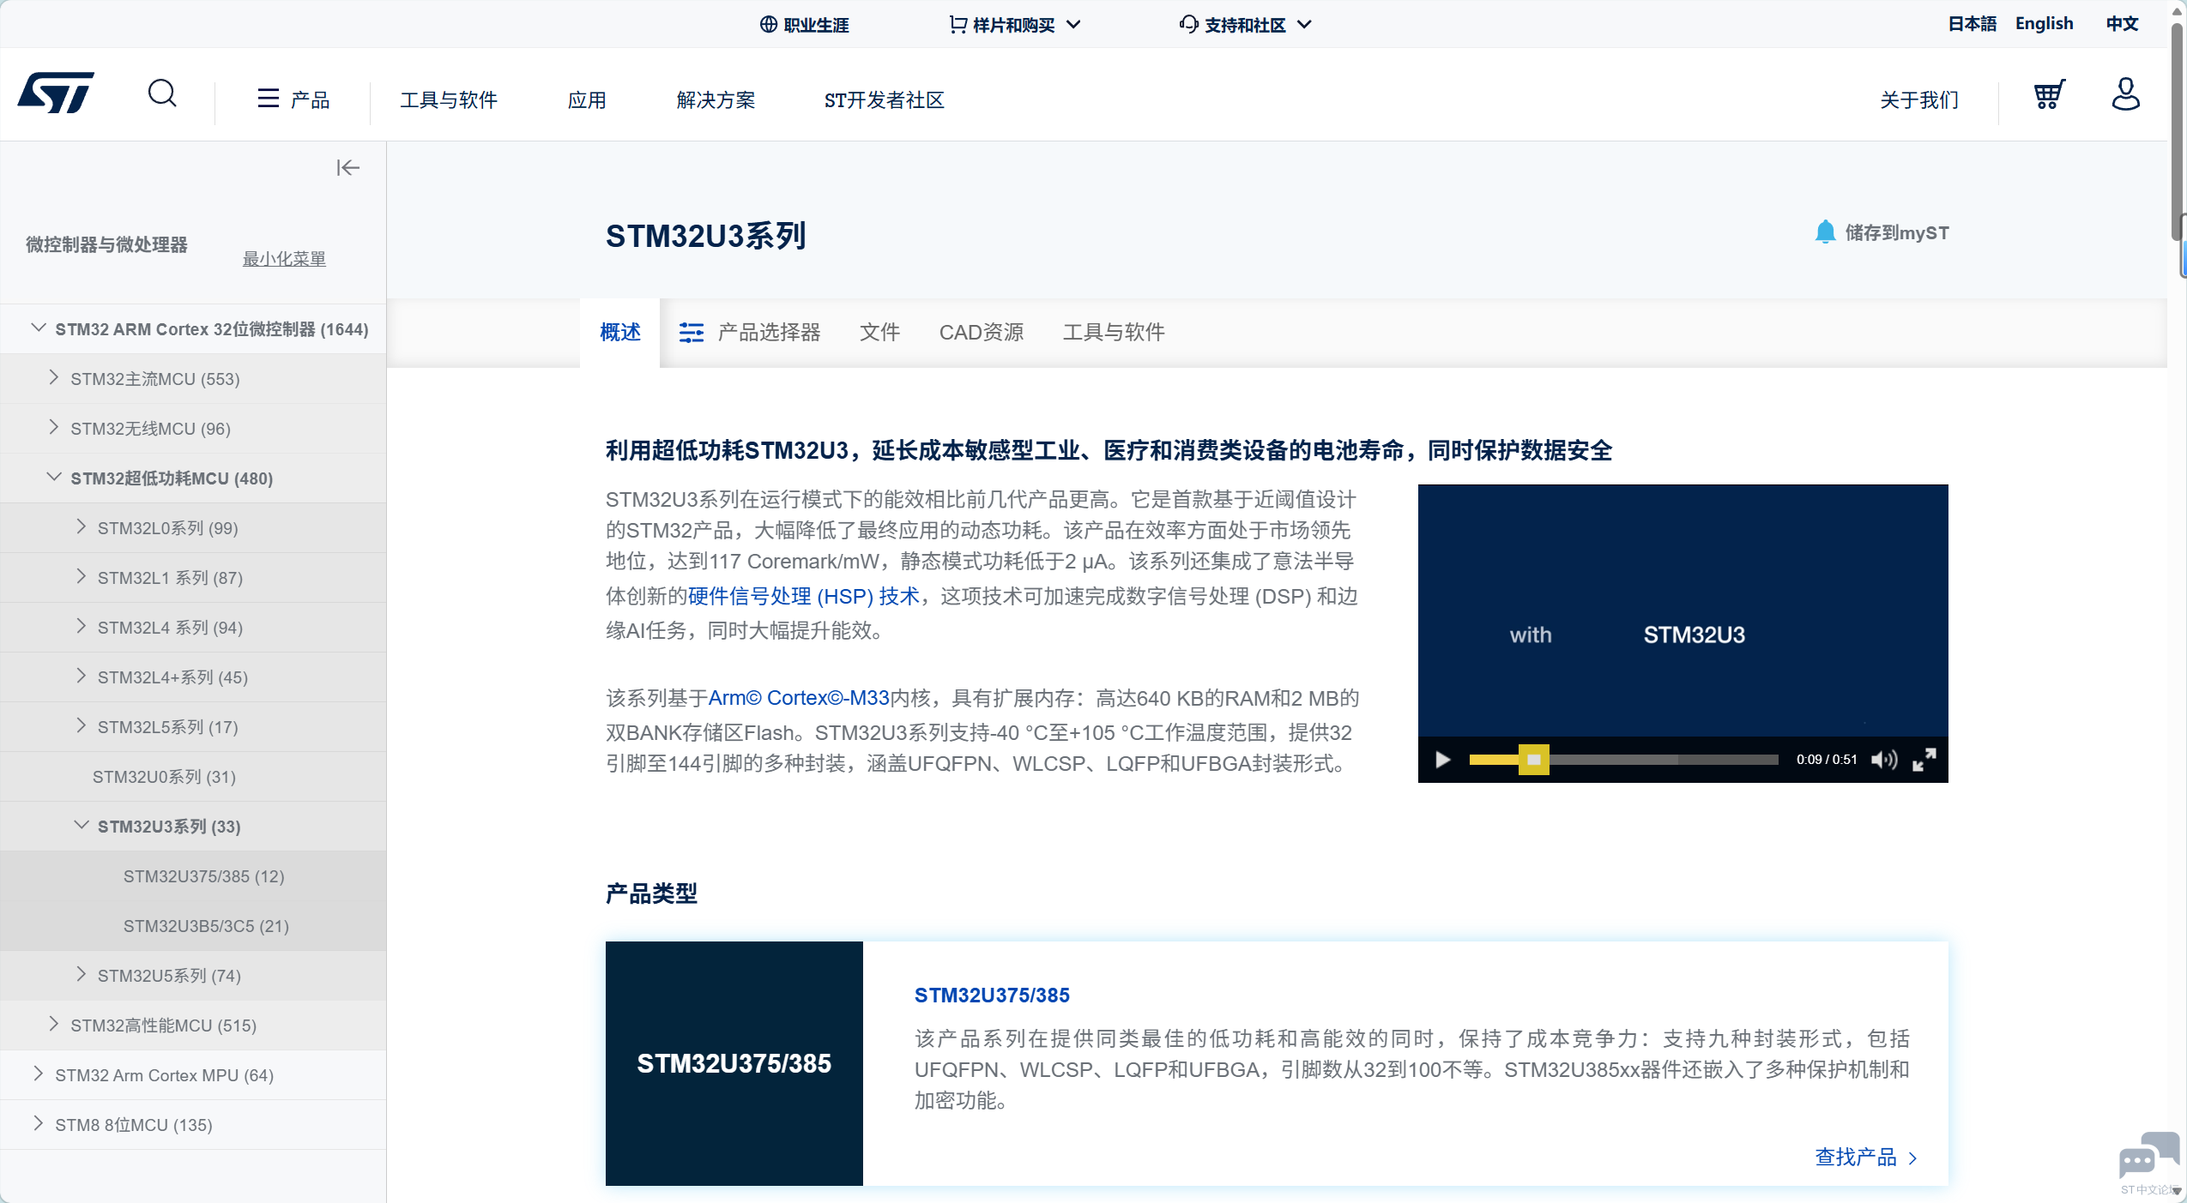
Task: Expand STM32主流MCU (553) node
Action: (53, 377)
